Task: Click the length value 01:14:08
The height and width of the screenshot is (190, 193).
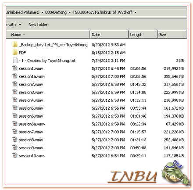Action: [x=138, y=92]
